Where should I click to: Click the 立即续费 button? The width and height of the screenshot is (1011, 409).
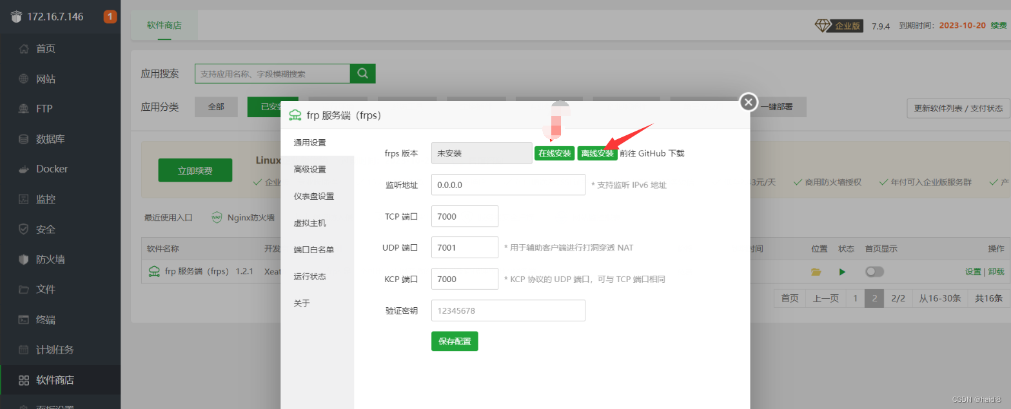point(195,171)
